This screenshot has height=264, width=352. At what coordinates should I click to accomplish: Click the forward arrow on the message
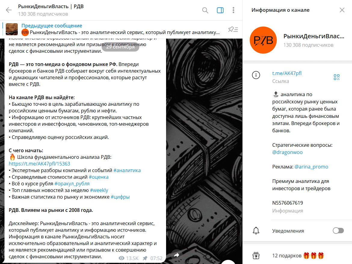(176, 255)
